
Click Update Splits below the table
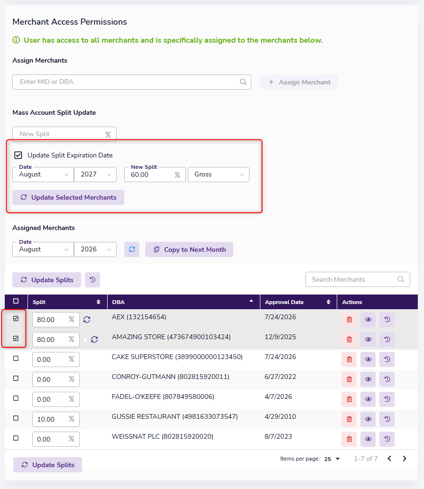click(48, 465)
